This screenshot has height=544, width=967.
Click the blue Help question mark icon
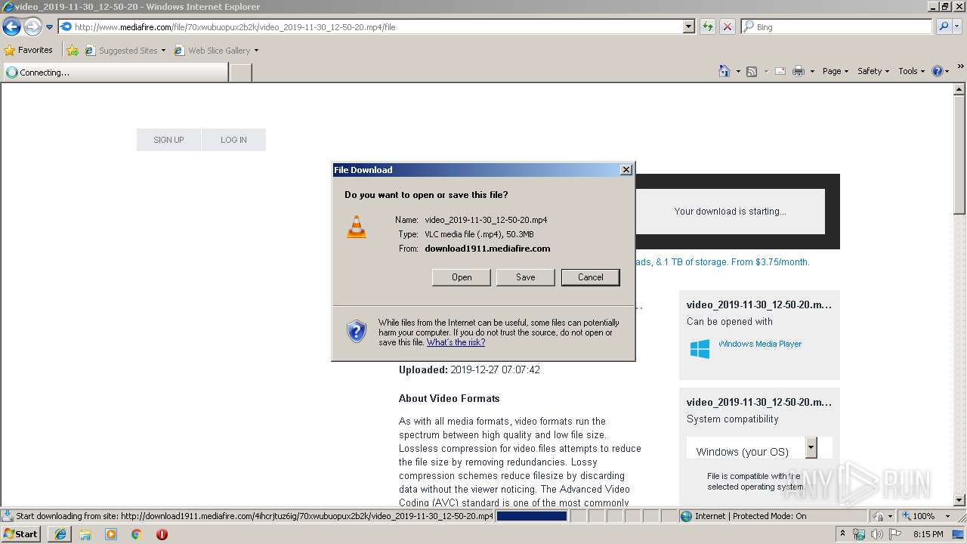coord(938,71)
